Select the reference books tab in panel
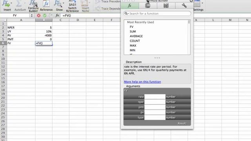251x141 pixels. pyautogui.click(x=166, y=6)
